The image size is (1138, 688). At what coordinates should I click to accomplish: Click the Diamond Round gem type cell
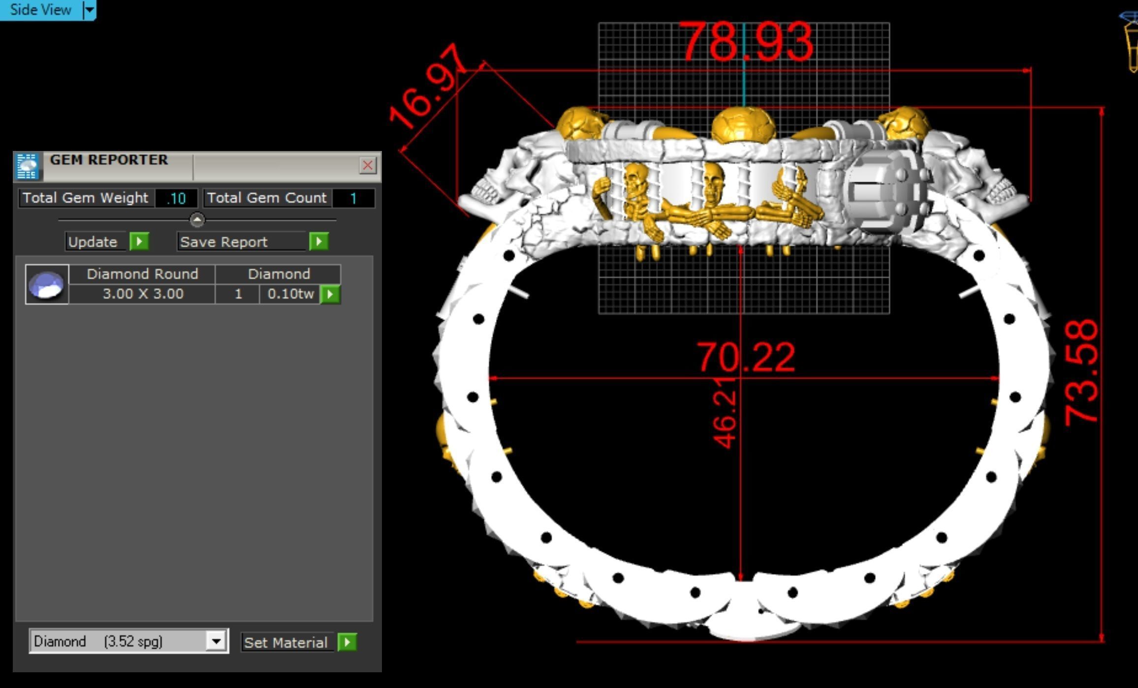142,274
